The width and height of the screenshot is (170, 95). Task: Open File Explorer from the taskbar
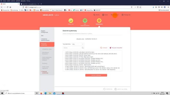(x=50, y=93)
